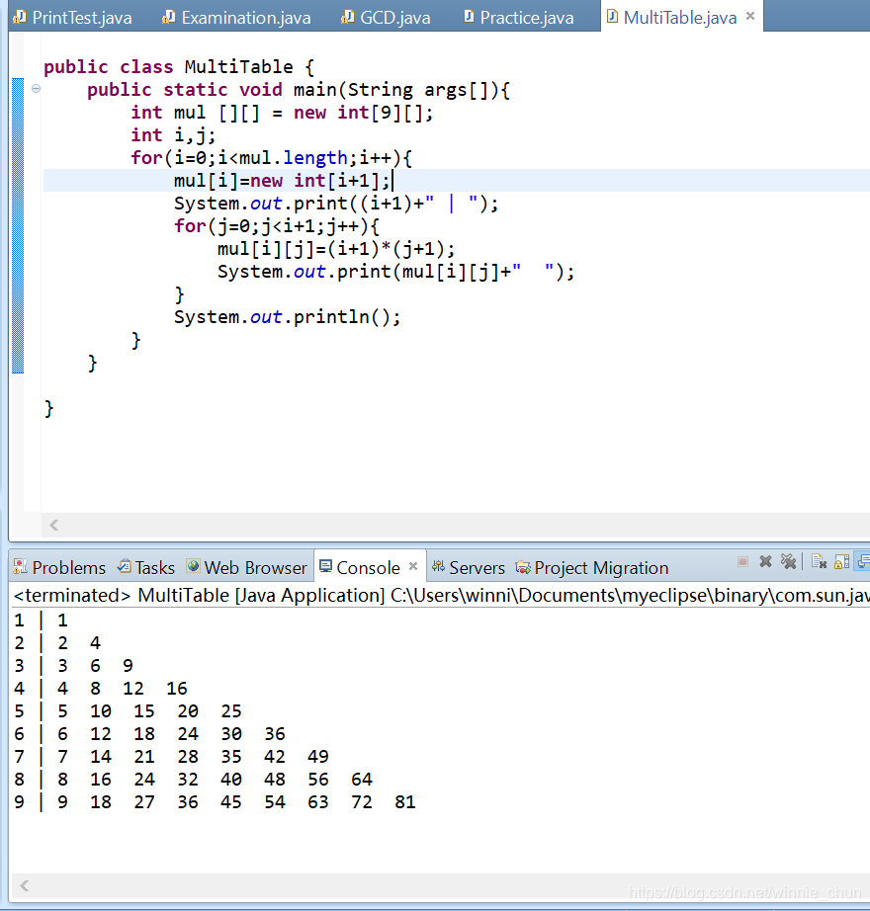This screenshot has height=911, width=870.
Task: Click the console output value 49
Action: (318, 757)
